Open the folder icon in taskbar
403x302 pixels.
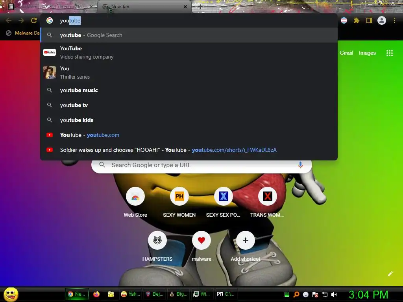[x=111, y=294]
